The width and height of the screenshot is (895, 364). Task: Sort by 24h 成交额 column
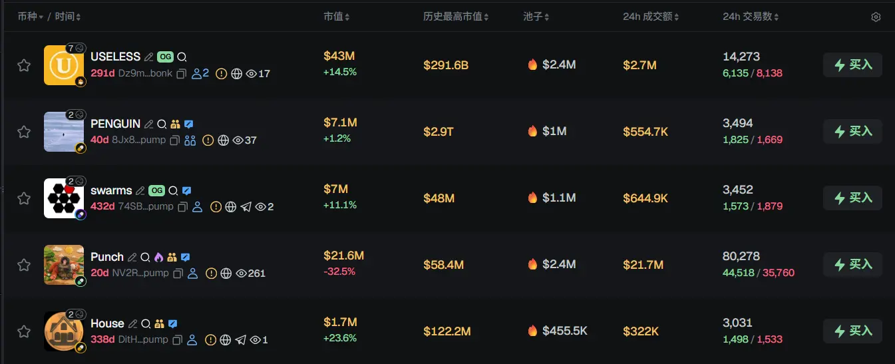(x=652, y=17)
